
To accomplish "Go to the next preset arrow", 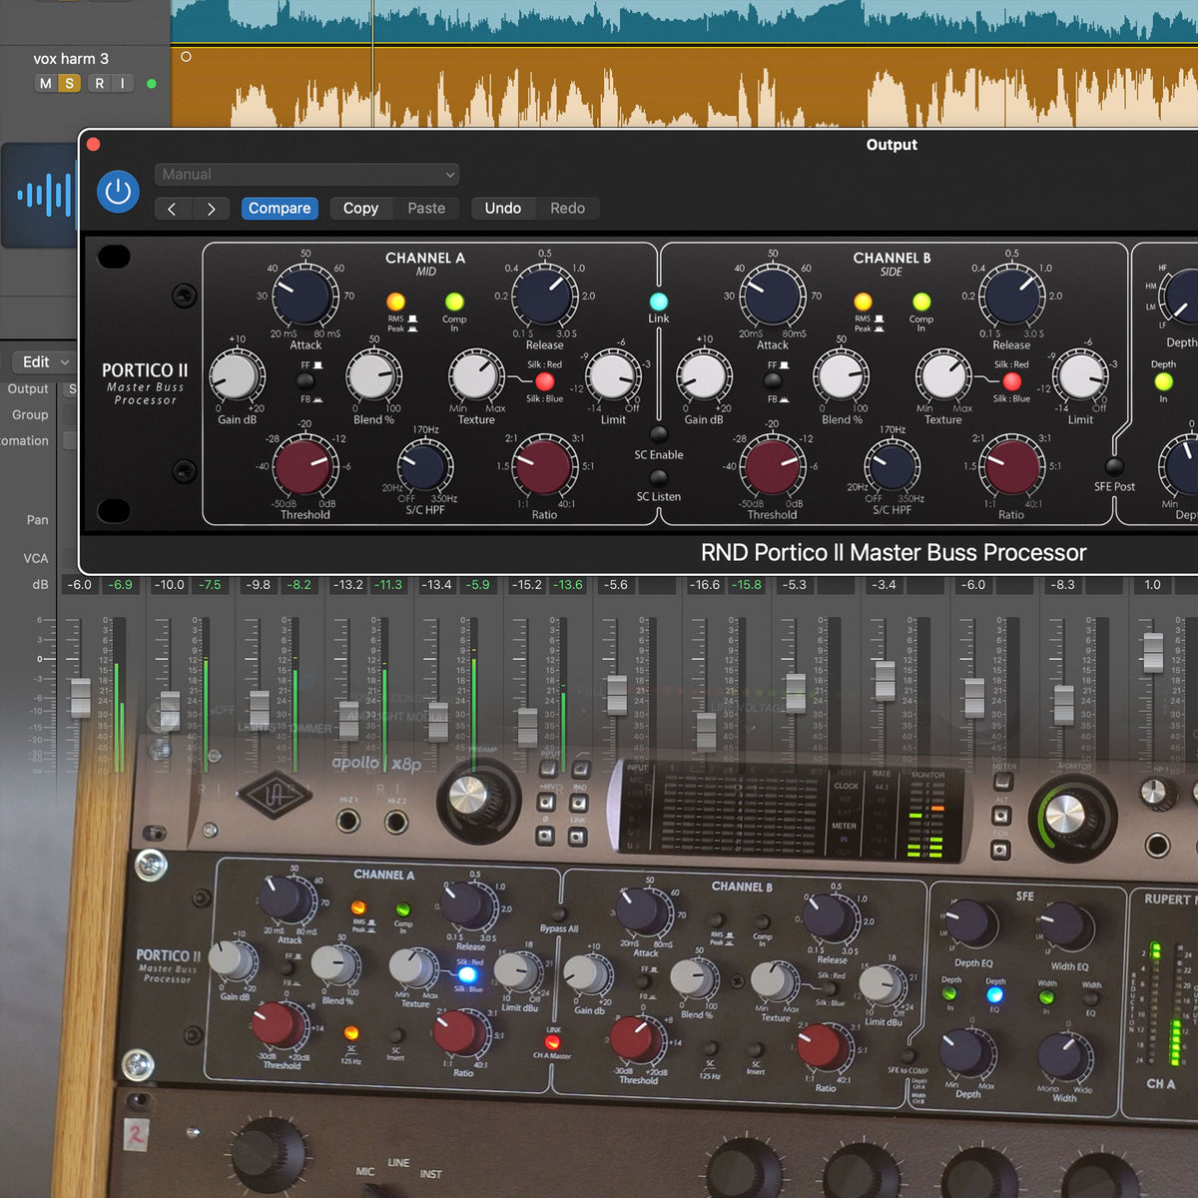I will tap(211, 209).
